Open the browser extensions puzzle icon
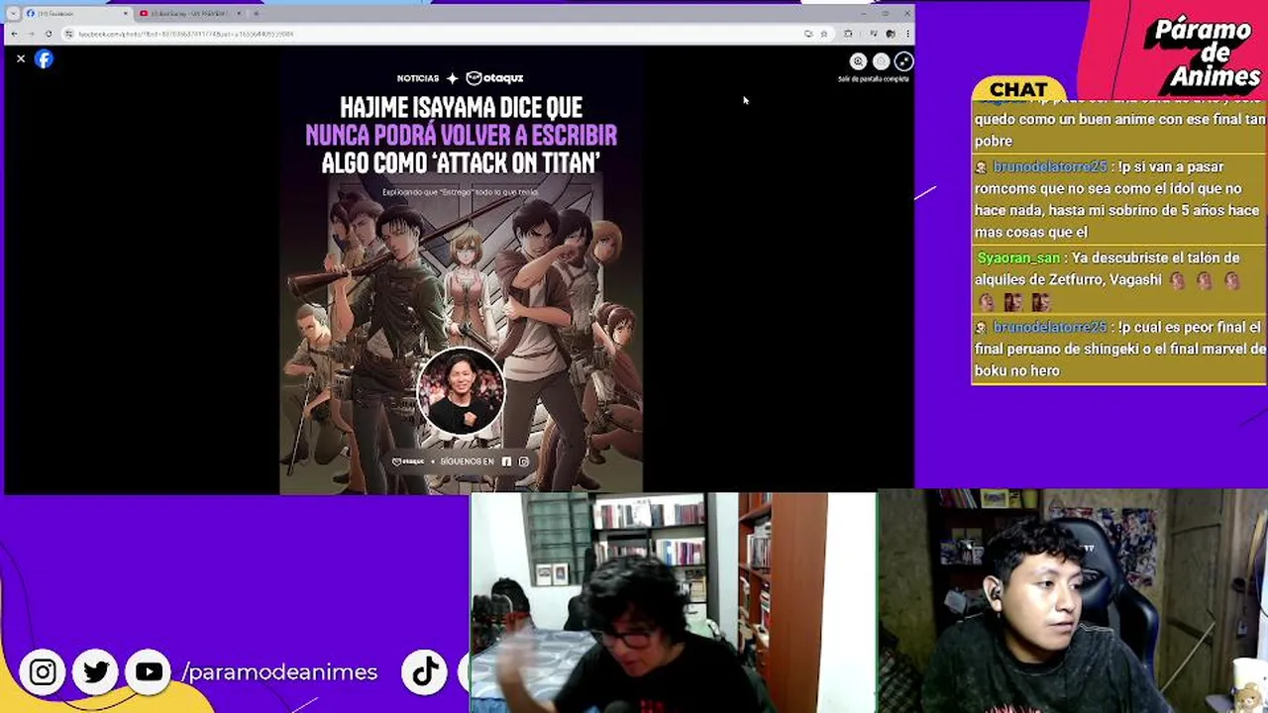The width and height of the screenshot is (1268, 713). [x=848, y=34]
